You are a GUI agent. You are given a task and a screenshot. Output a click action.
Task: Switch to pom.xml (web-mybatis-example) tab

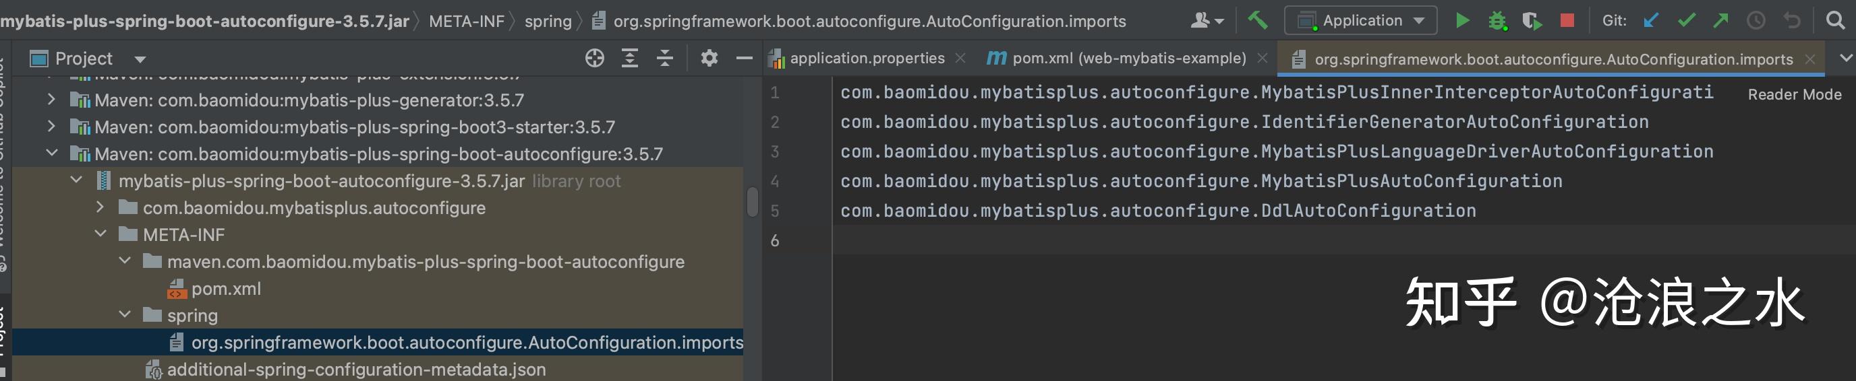(1128, 59)
